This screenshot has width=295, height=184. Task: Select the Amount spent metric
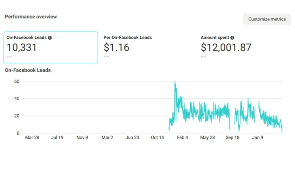(x=215, y=38)
